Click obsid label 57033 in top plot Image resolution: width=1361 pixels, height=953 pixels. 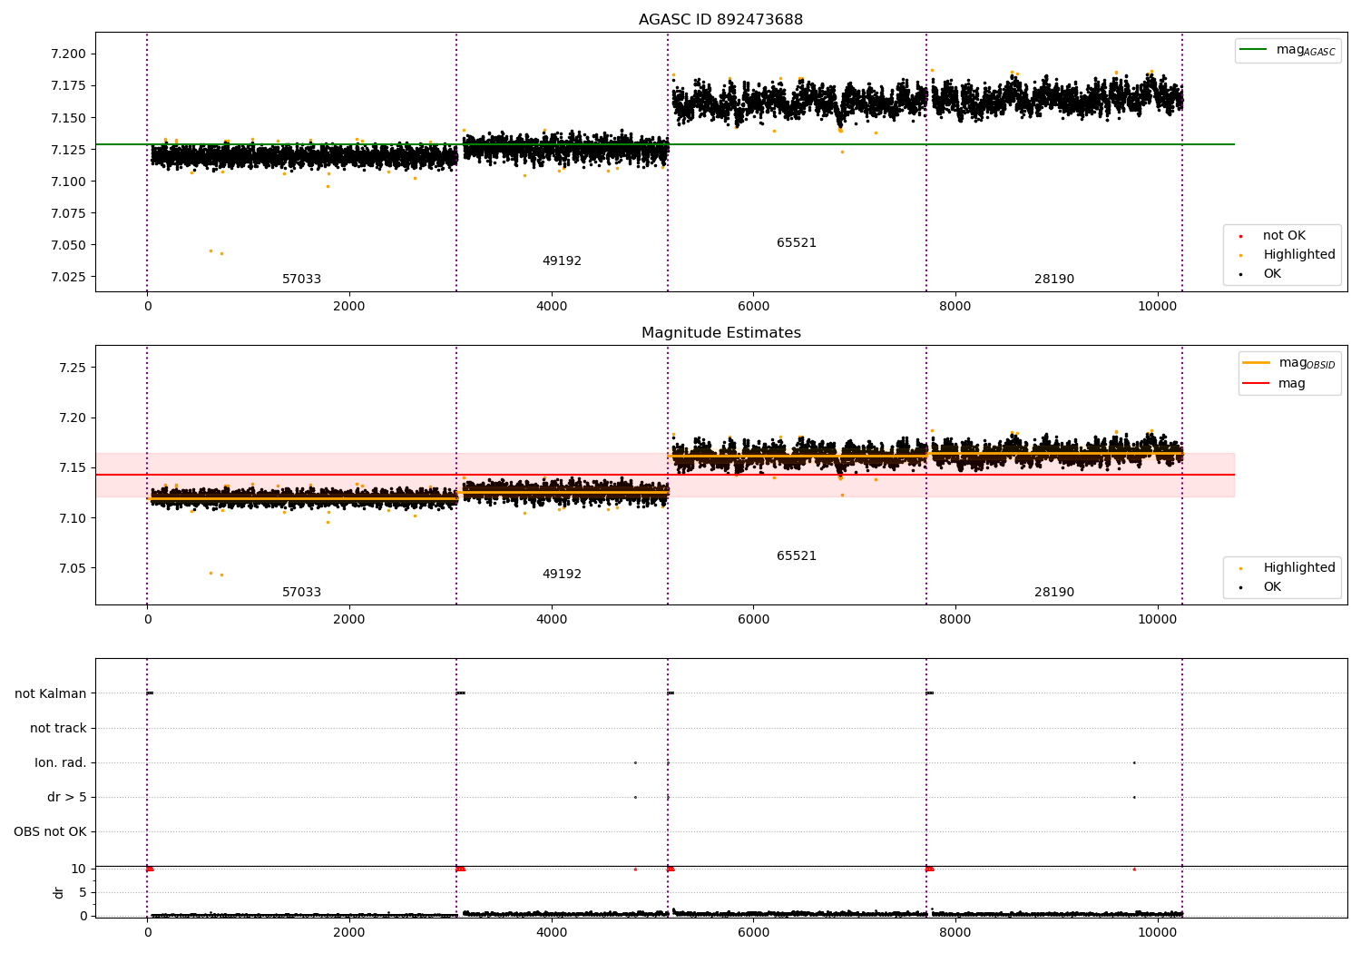point(301,280)
